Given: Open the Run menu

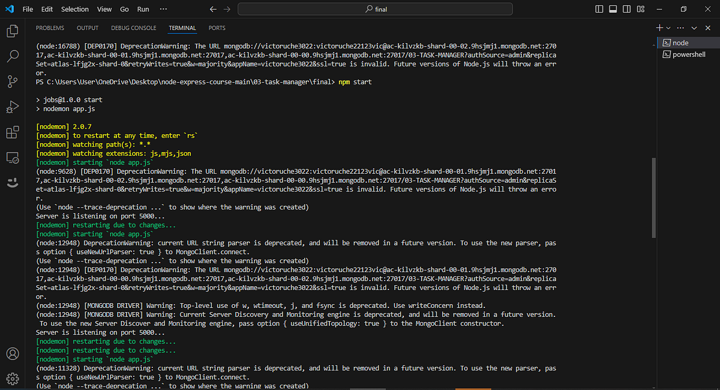Looking at the screenshot, I should (143, 9).
